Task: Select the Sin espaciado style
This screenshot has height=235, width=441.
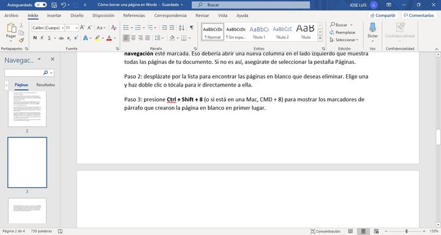Action: click(236, 32)
